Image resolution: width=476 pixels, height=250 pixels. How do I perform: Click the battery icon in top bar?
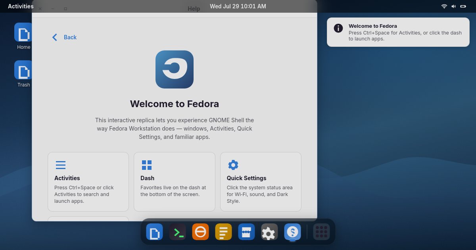click(x=463, y=6)
